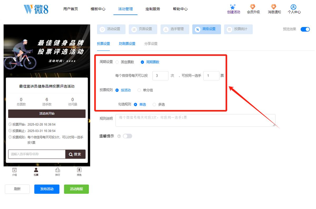This screenshot has width=316, height=209.
Task: Switch to 页面设置 tab
Action: tap(143, 29)
